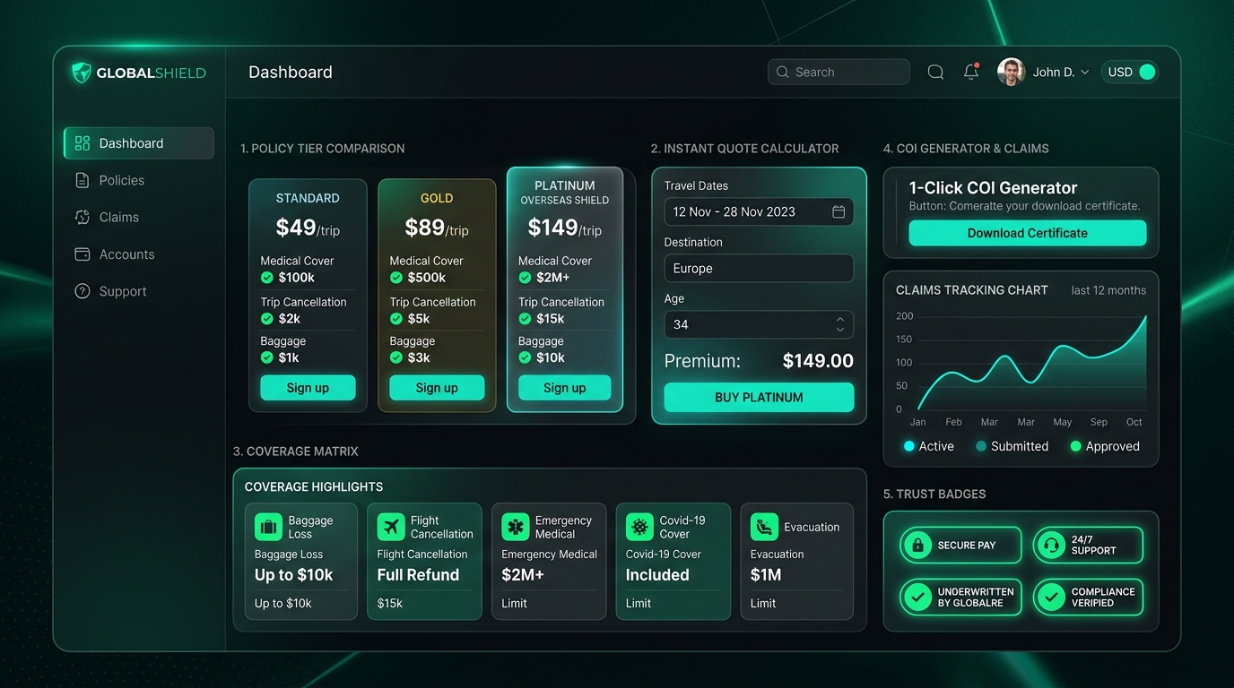Sign up for the Platinum plan

565,388
